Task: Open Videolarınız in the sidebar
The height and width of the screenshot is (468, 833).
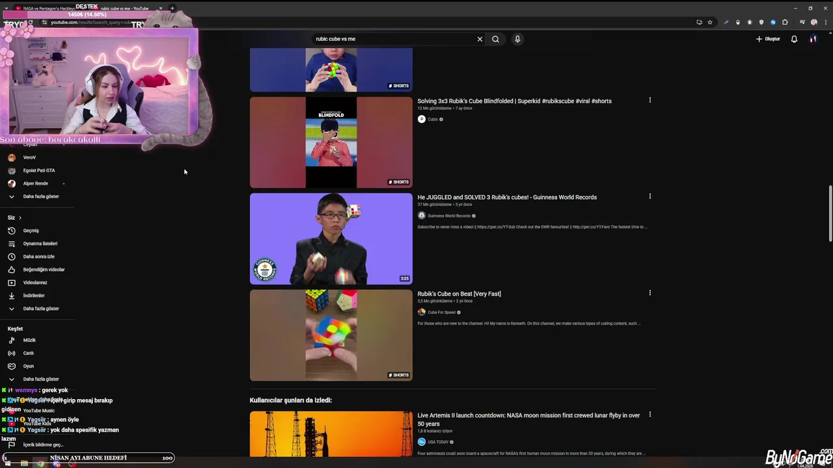Action: pos(38,283)
